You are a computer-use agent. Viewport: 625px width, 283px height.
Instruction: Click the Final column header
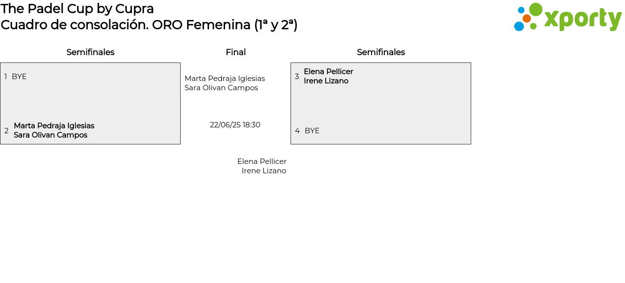point(235,52)
